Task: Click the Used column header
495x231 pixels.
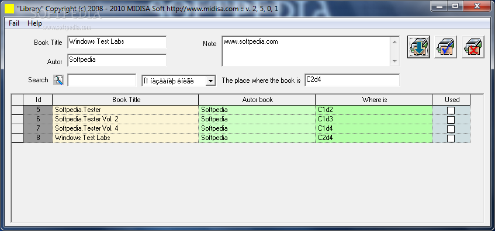Action: (x=451, y=100)
